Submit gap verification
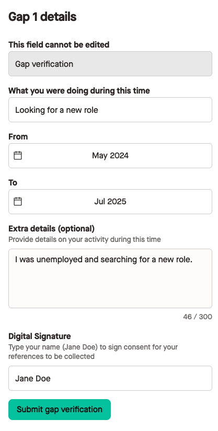This screenshot has height=431, width=218. [x=60, y=410]
